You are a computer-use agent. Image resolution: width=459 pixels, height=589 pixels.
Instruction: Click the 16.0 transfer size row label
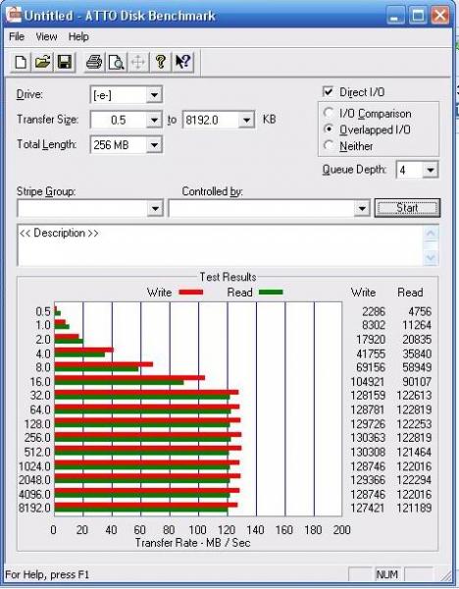40,382
